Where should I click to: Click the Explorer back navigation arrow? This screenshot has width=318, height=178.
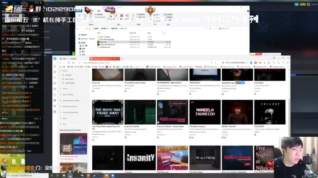78,28
